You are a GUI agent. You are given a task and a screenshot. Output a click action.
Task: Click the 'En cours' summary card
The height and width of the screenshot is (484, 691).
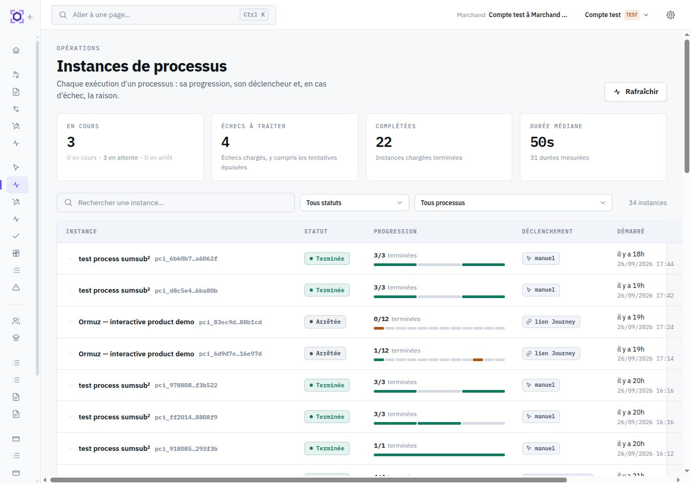[130, 147]
